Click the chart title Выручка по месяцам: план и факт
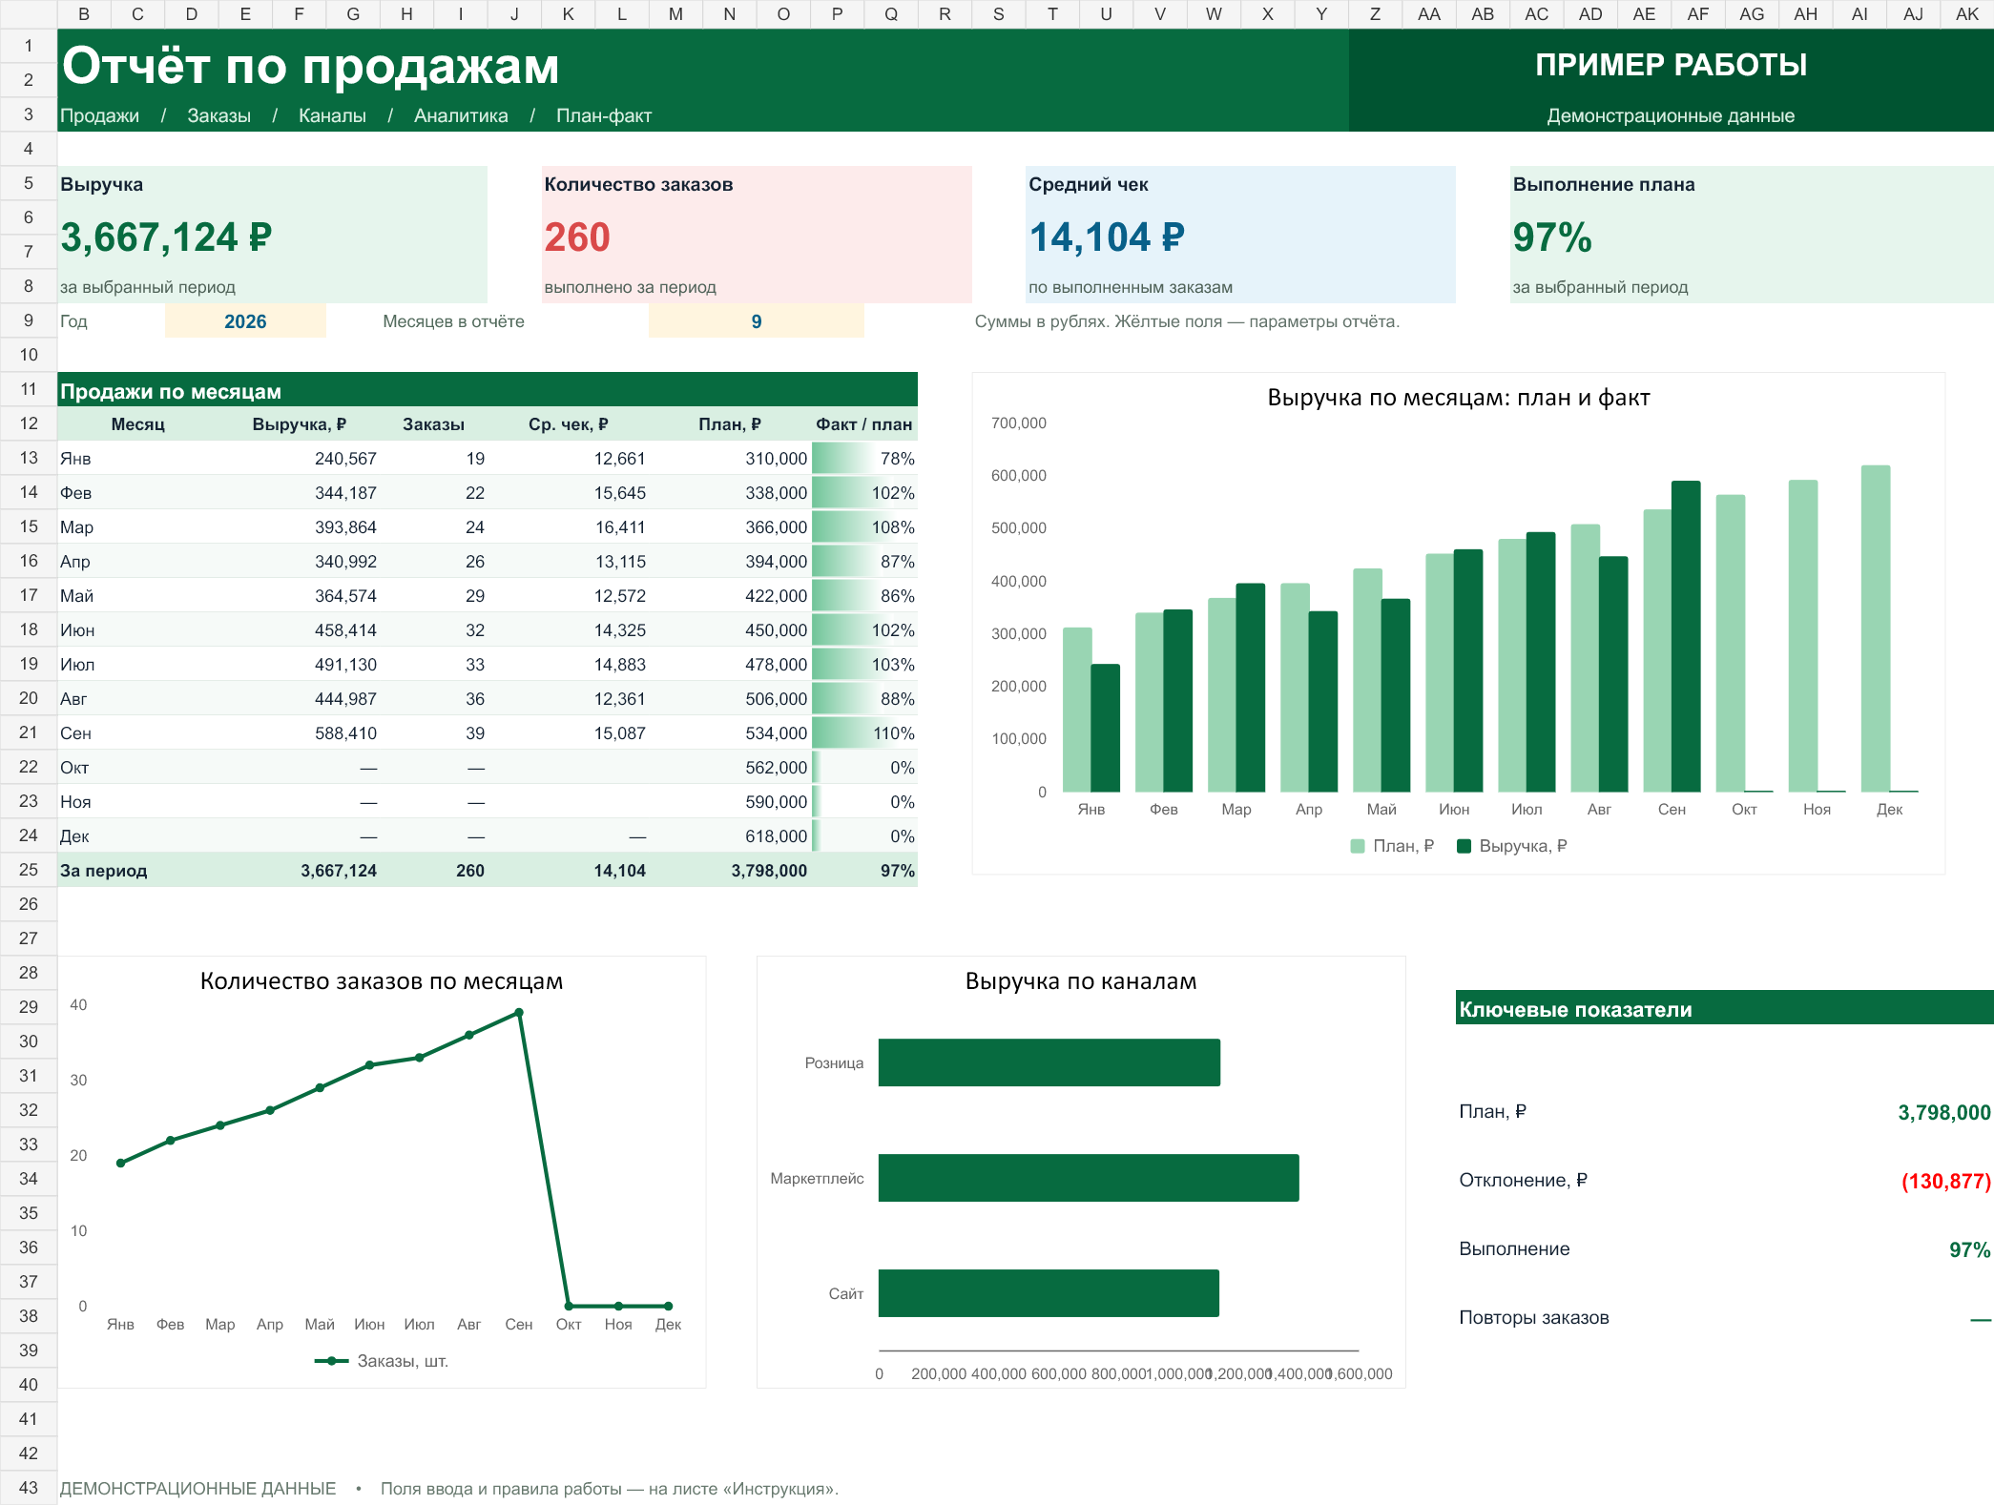This screenshot has height=1505, width=1994. pyautogui.click(x=1459, y=398)
